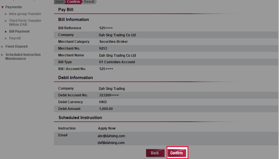
Task: Select Bill Payment in sidebar
Action: 19,31
